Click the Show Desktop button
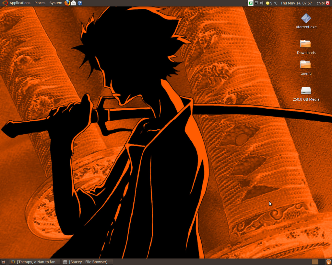This screenshot has width=332, height=265. 3,262
